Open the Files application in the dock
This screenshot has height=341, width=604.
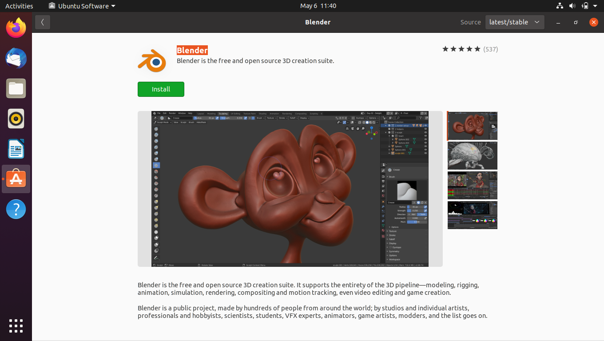(16, 88)
